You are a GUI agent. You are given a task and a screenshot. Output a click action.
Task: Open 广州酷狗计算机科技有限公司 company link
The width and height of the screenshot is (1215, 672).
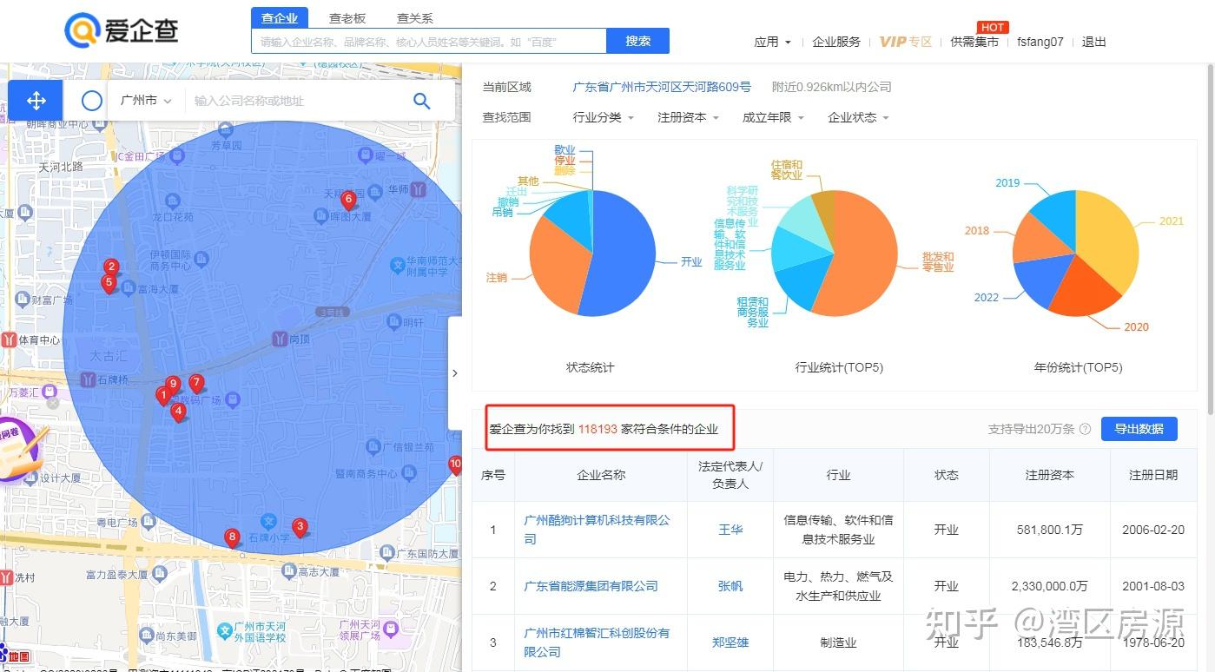(x=597, y=530)
